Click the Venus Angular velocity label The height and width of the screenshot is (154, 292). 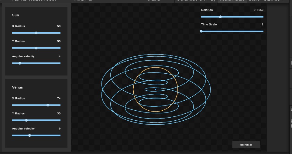tap(23, 129)
